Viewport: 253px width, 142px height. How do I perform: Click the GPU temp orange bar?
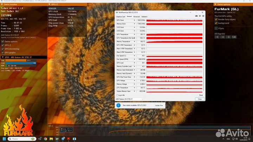click(16, 61)
